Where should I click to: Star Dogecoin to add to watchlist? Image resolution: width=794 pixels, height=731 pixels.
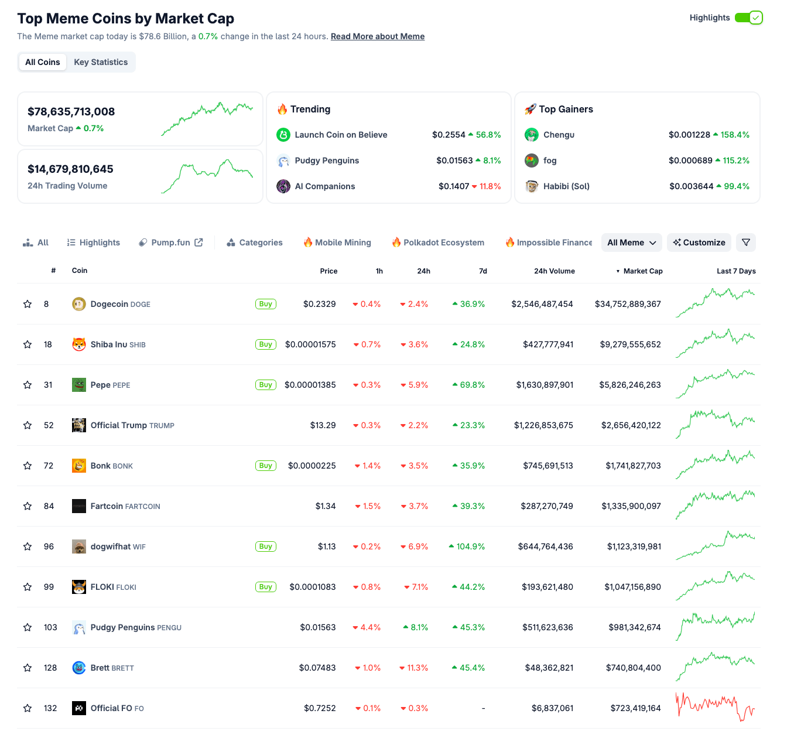[x=27, y=303]
